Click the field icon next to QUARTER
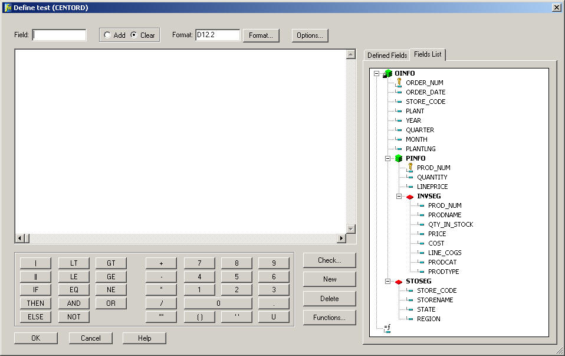 pyautogui.click(x=399, y=130)
